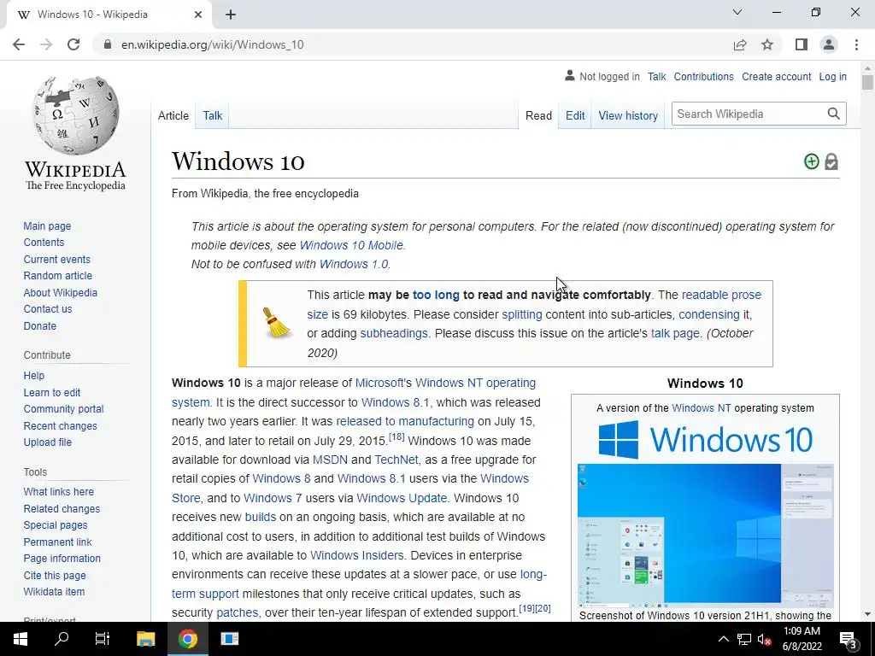This screenshot has height=656, width=875.
Task: Click the green good article plus icon
Action: pyautogui.click(x=812, y=161)
